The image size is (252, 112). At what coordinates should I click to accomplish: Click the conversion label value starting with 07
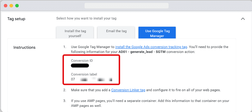click(91, 79)
